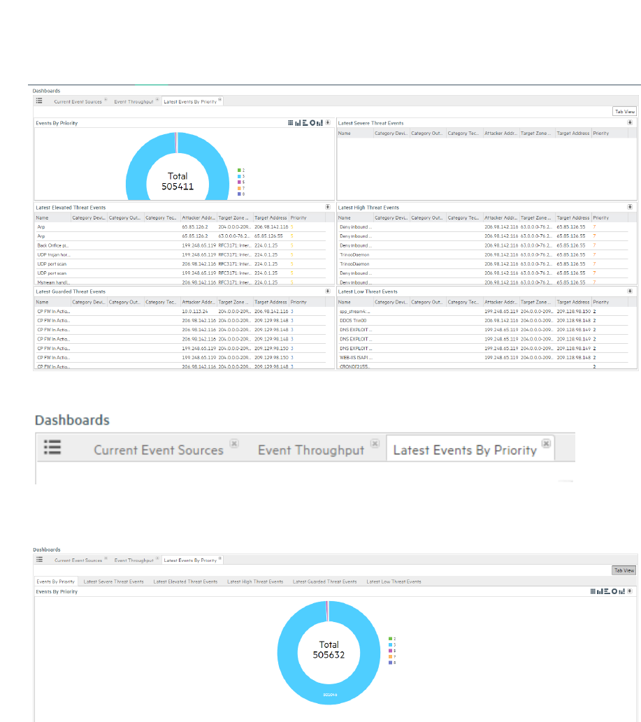Switch Events By Priority to column chart in tiled dashboard

point(298,122)
